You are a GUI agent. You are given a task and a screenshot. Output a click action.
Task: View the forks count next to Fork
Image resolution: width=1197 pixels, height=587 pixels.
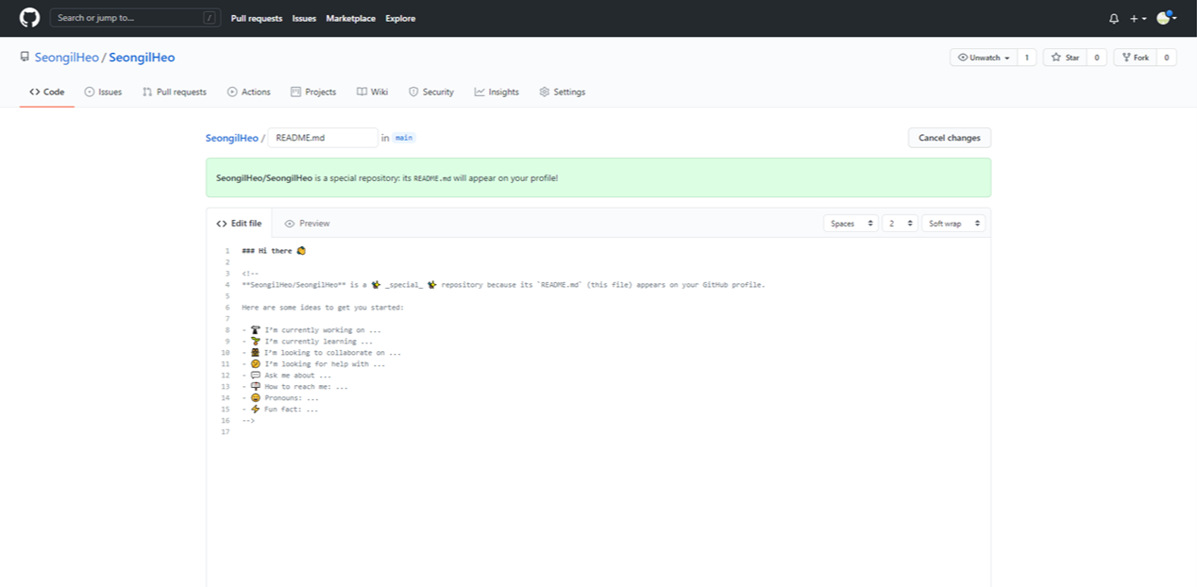(x=1167, y=58)
